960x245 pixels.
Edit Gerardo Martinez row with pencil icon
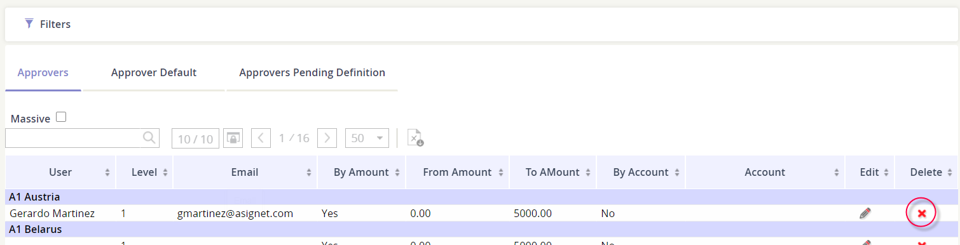click(865, 214)
